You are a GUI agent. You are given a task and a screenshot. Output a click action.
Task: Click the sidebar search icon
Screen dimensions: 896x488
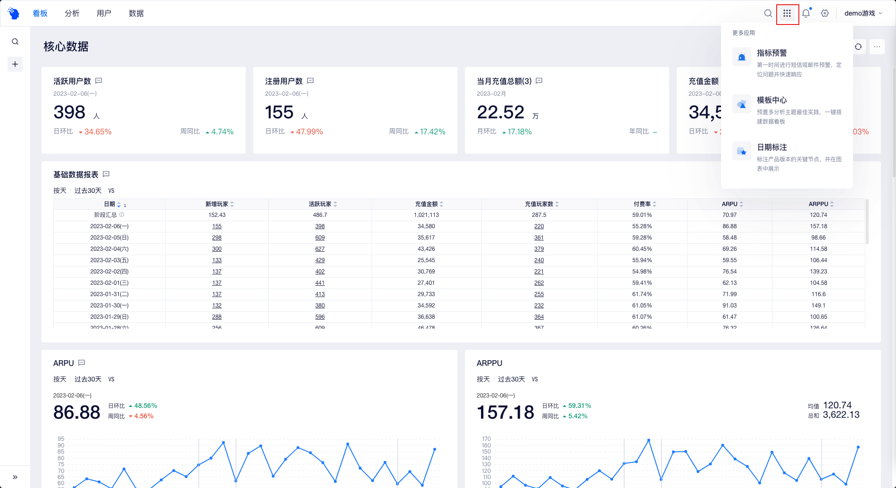pos(15,41)
